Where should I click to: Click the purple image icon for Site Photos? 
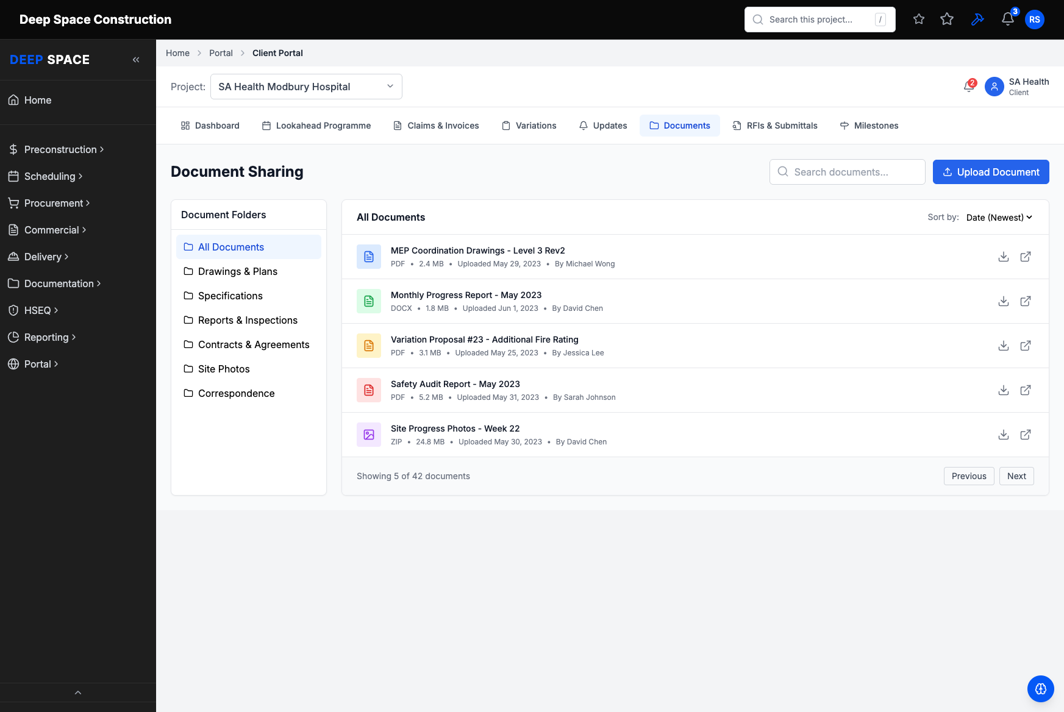pos(369,435)
